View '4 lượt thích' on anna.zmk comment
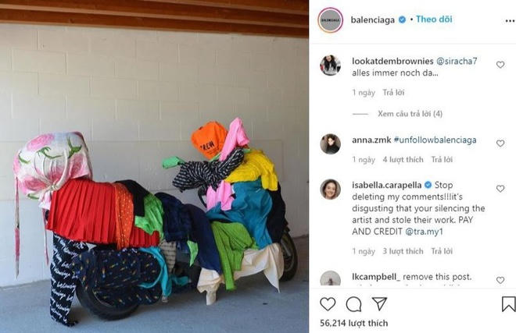The height and width of the screenshot is (333, 516). [x=403, y=160]
